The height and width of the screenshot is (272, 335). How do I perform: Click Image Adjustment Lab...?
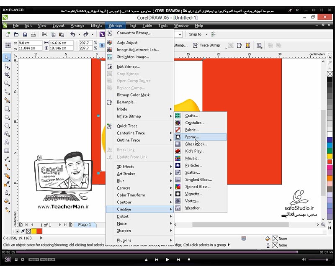coord(140,49)
